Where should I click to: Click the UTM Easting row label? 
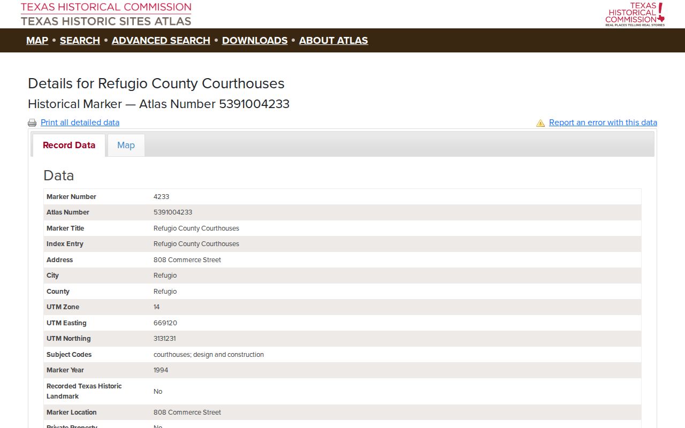coord(66,323)
